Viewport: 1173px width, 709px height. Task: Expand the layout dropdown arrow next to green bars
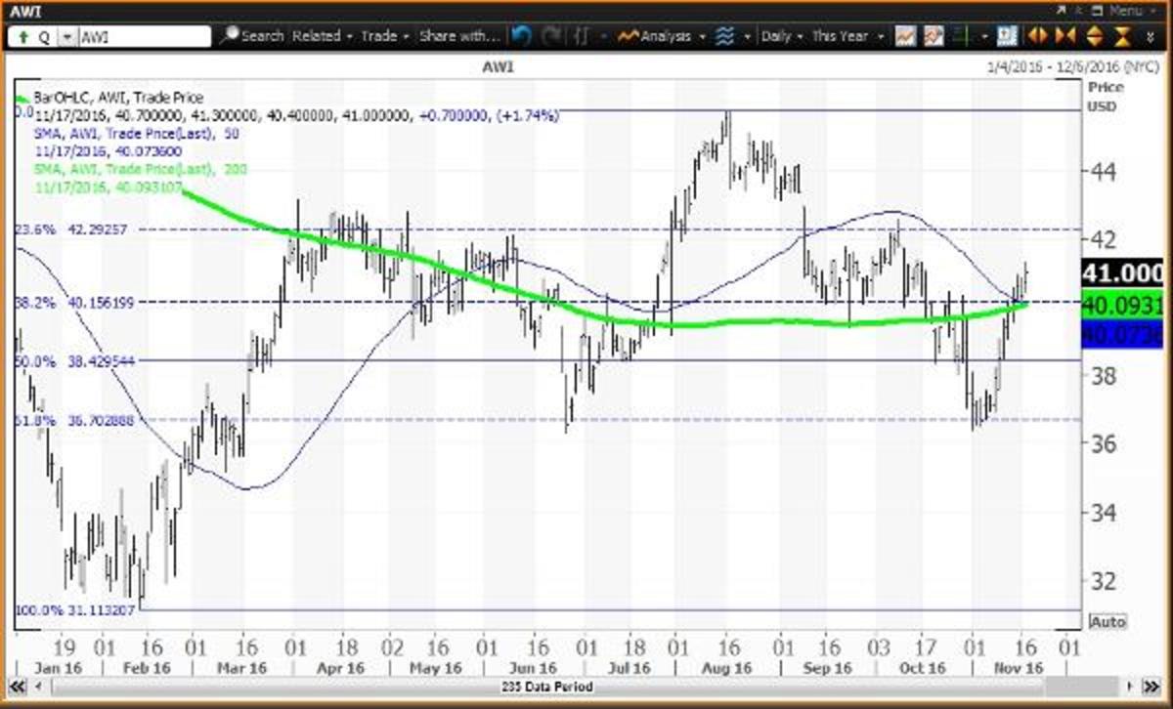(x=983, y=36)
